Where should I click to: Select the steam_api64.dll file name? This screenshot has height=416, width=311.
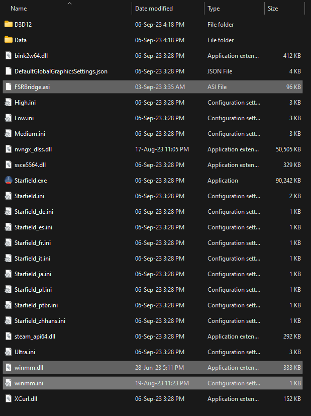35,337
